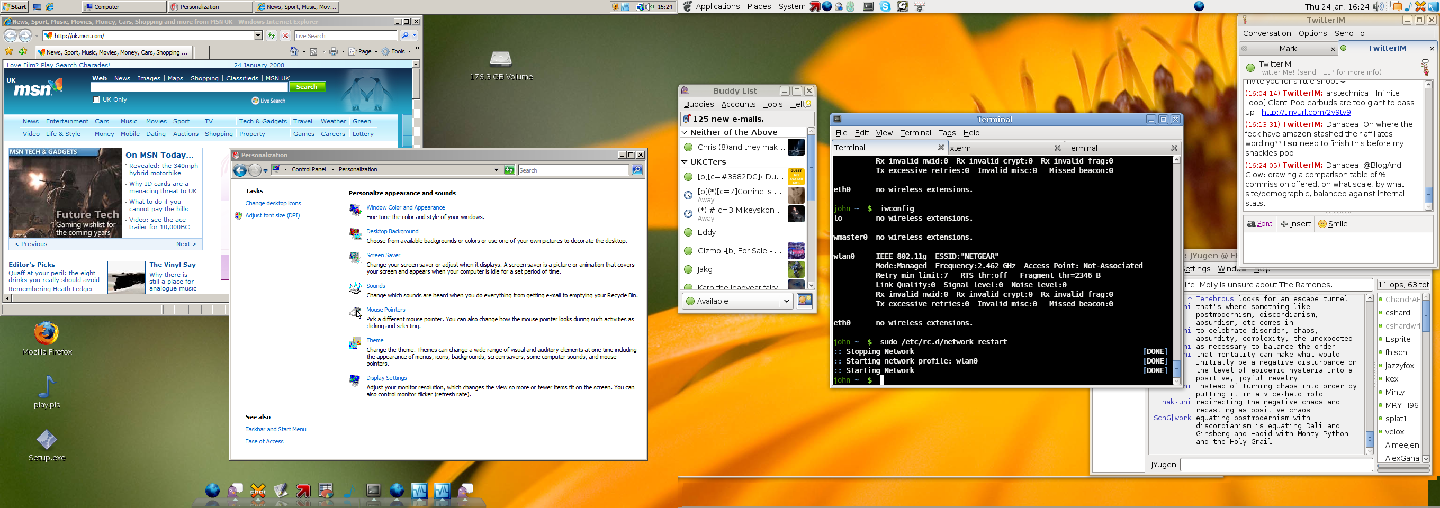Collapse the Neither of the Above group
The width and height of the screenshot is (1440, 508).
click(x=684, y=132)
